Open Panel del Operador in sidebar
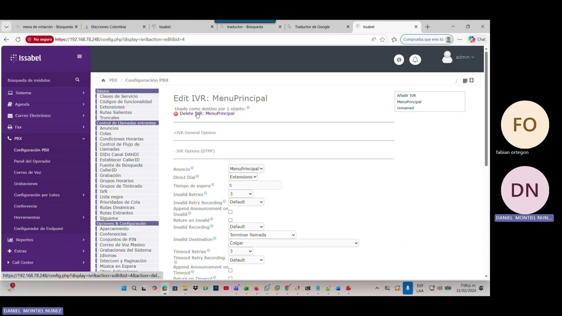This screenshot has width=562, height=316. pyautogui.click(x=32, y=161)
